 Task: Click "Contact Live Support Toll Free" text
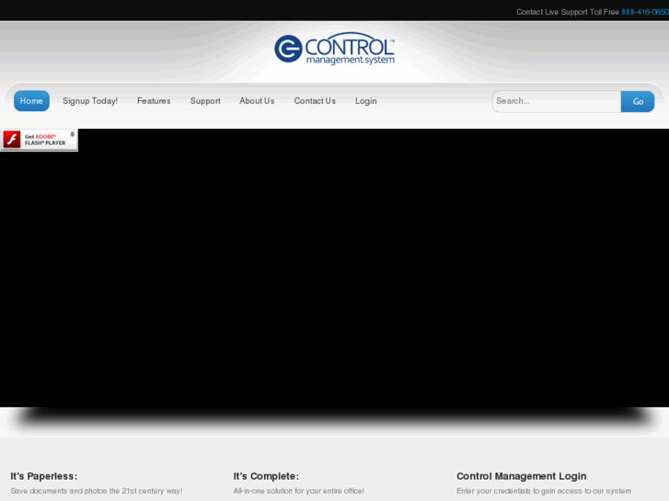click(x=568, y=12)
